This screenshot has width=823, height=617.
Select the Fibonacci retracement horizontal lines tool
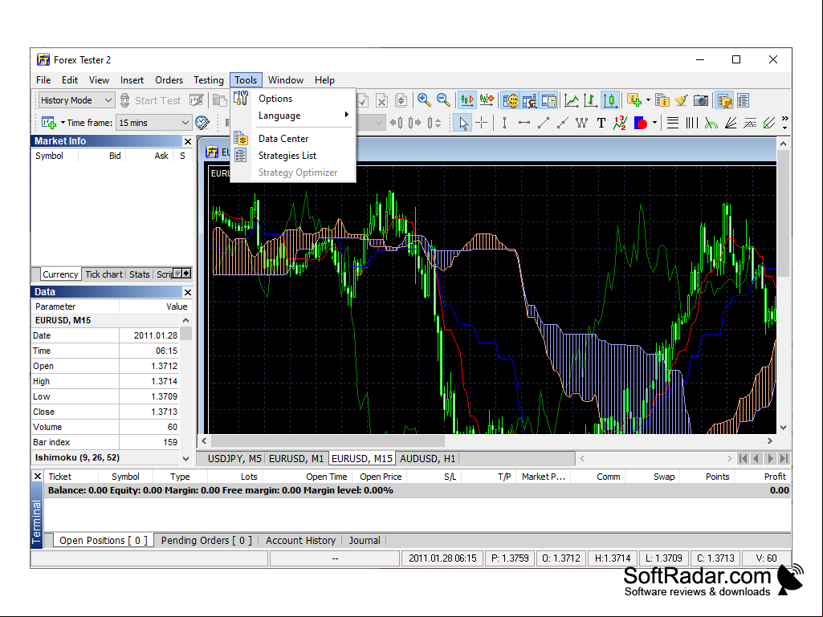(x=672, y=124)
